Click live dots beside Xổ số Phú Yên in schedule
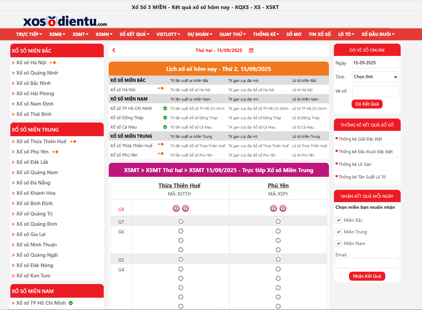The width and height of the screenshot is (422, 310). click(161, 154)
